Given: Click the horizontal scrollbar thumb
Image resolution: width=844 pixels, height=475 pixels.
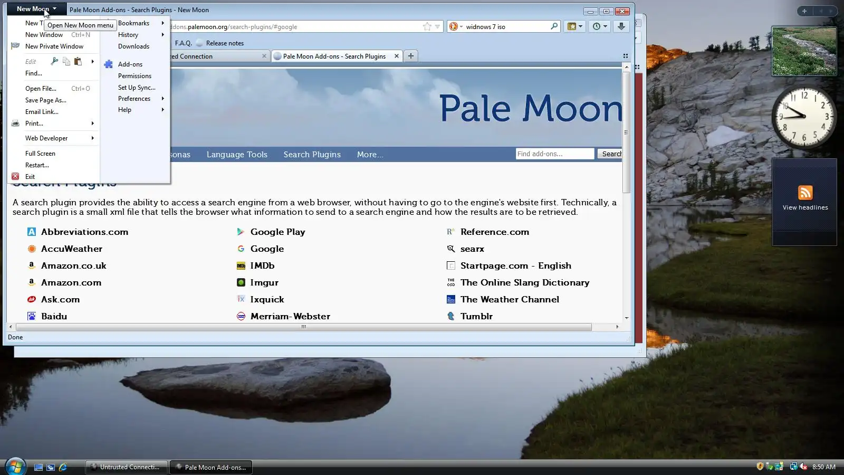Looking at the screenshot, I should click(x=303, y=327).
